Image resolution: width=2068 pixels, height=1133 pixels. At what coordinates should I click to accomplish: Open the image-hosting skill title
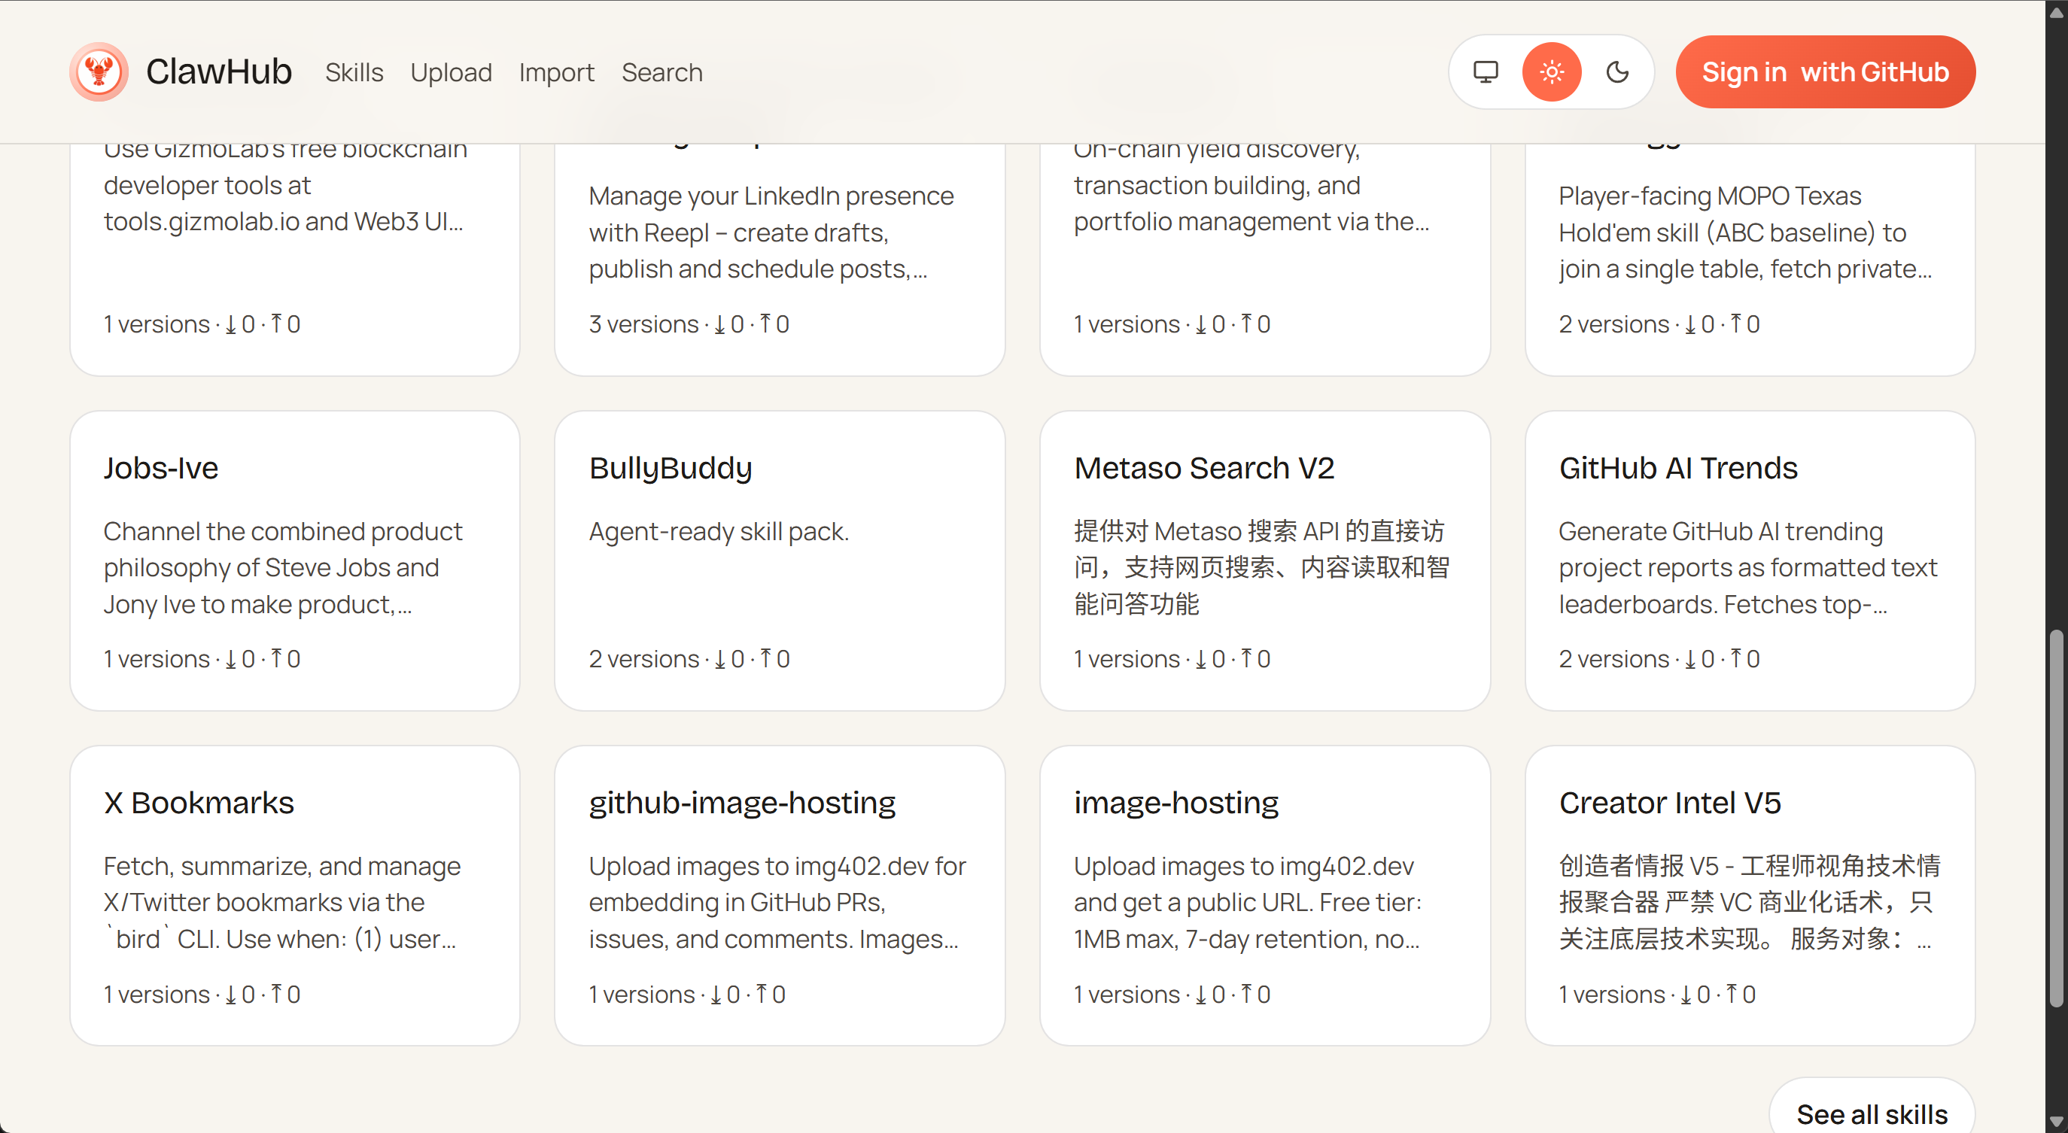[1176, 803]
